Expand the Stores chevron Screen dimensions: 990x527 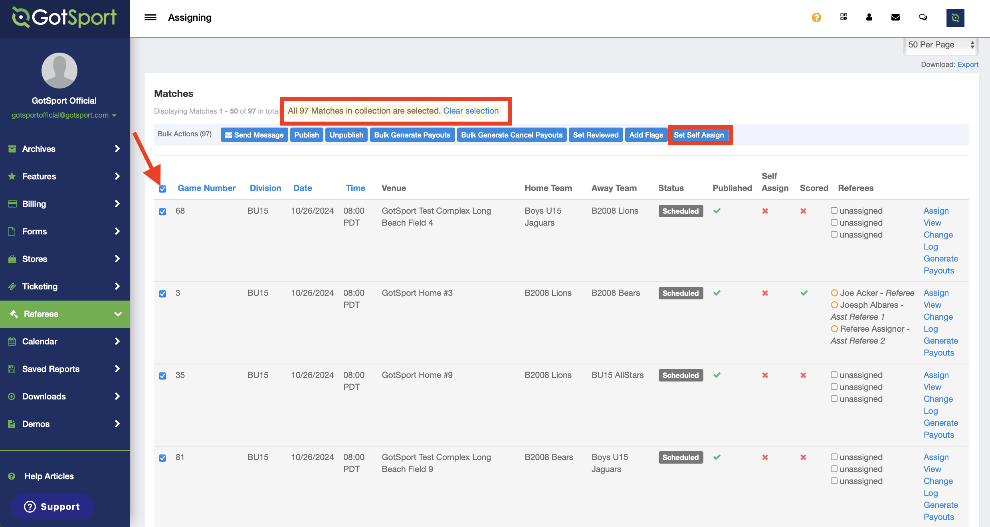click(117, 259)
